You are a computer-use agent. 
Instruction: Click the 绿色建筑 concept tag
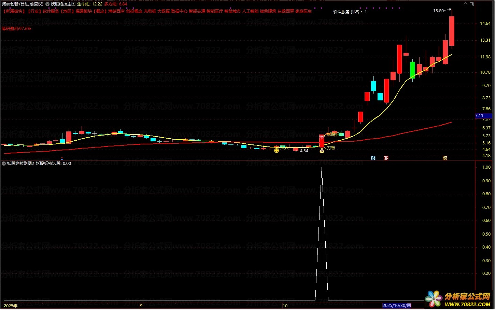[268, 11]
